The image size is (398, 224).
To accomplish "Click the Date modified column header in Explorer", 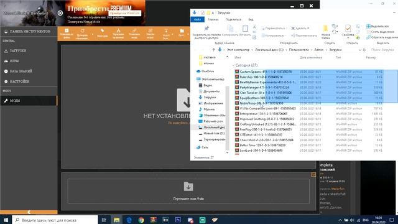I will pos(311,58).
